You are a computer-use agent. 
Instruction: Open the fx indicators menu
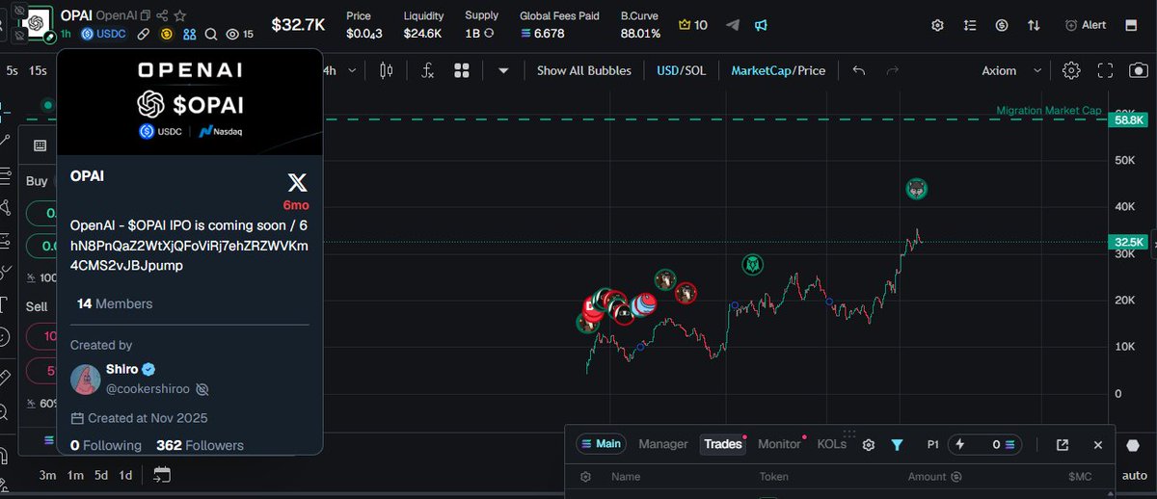pos(428,70)
